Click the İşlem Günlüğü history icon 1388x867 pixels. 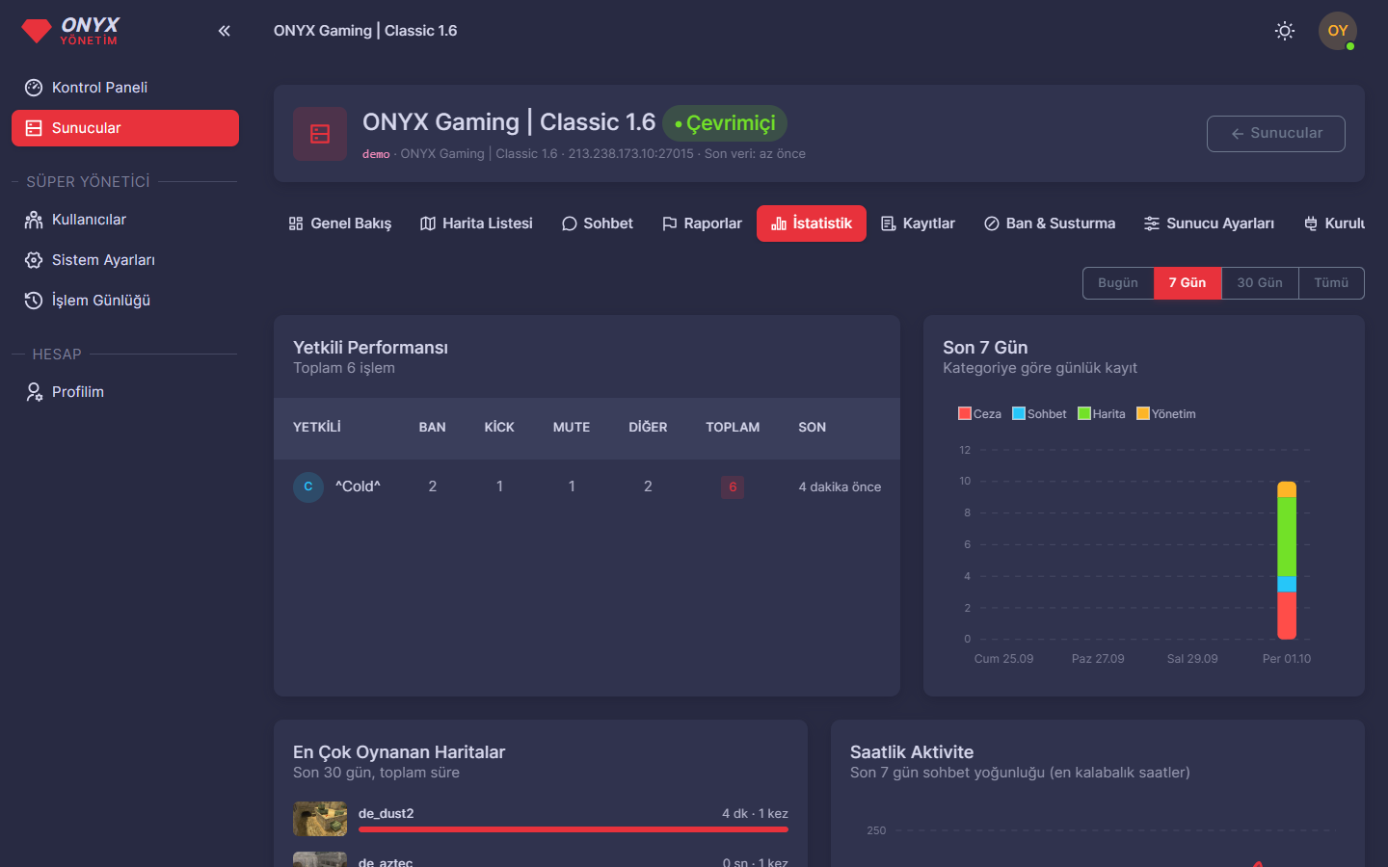[34, 301]
